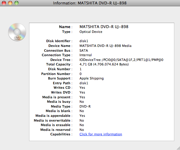Click the 'Writes CD :' label
The width and height of the screenshot is (180, 150).
coord(63,88)
